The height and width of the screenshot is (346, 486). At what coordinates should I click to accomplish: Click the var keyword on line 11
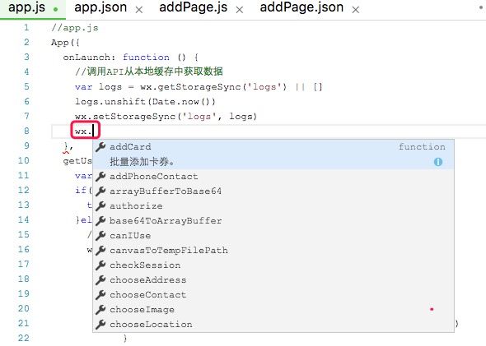click(x=83, y=176)
